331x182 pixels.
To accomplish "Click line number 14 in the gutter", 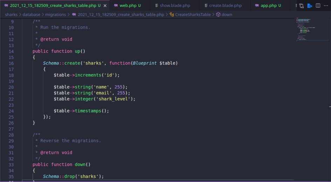I will point(11,51).
